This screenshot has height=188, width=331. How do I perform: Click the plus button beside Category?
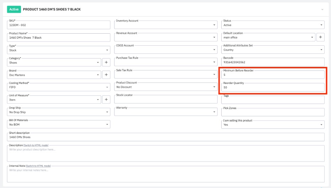tap(106, 62)
